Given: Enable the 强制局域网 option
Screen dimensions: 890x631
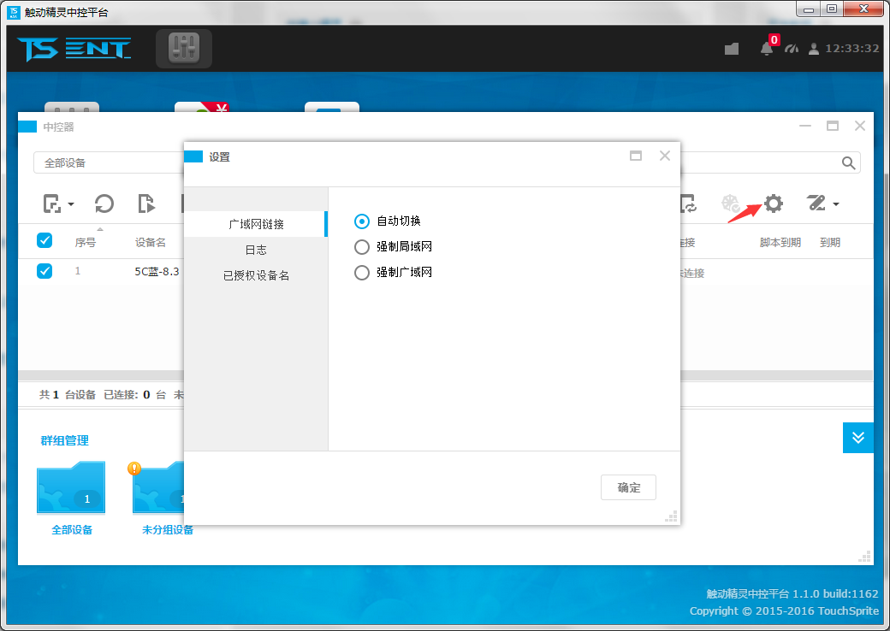Looking at the screenshot, I should pos(361,245).
